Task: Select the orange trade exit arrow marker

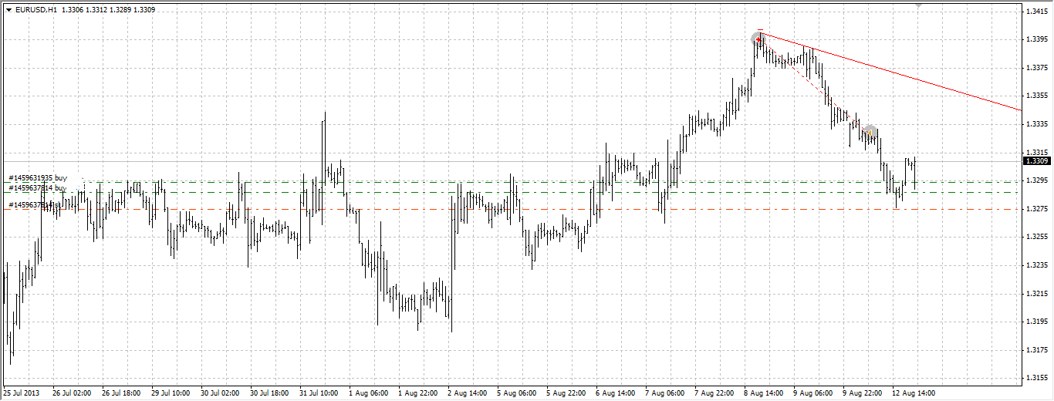Action: (x=870, y=132)
